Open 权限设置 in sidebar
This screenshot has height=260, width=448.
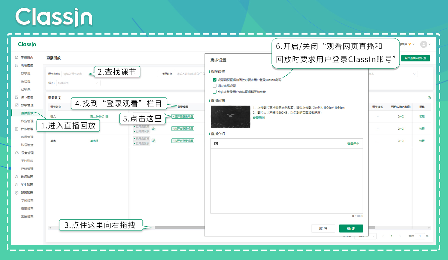coord(27,209)
